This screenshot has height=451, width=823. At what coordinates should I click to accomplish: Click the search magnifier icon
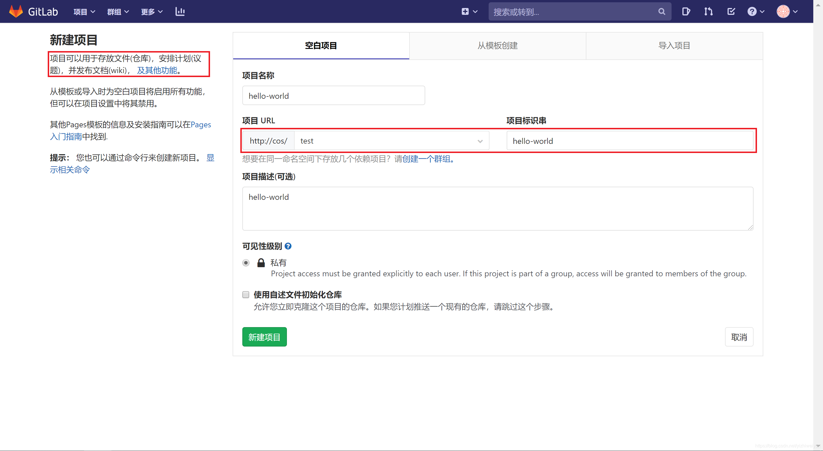pyautogui.click(x=661, y=12)
